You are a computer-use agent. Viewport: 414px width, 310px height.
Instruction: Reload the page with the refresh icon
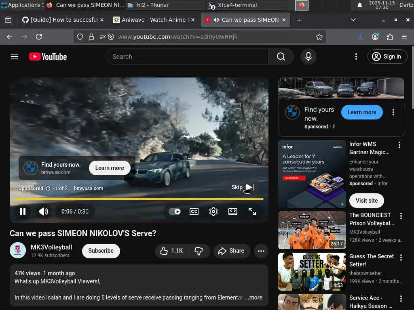(x=39, y=37)
